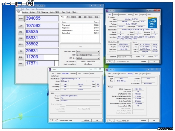Select the HDD results sub-tab

coord(80,17)
